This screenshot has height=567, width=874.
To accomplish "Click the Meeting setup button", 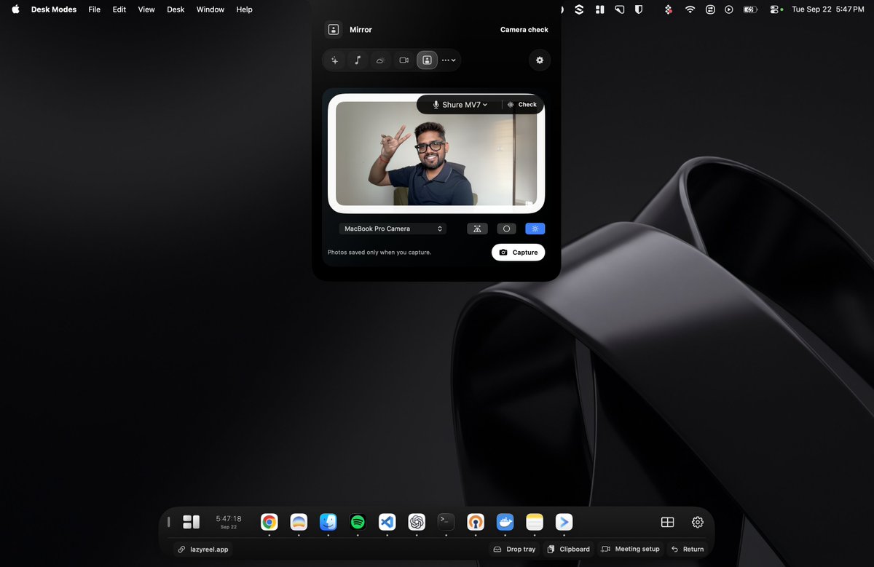I will [x=630, y=549].
